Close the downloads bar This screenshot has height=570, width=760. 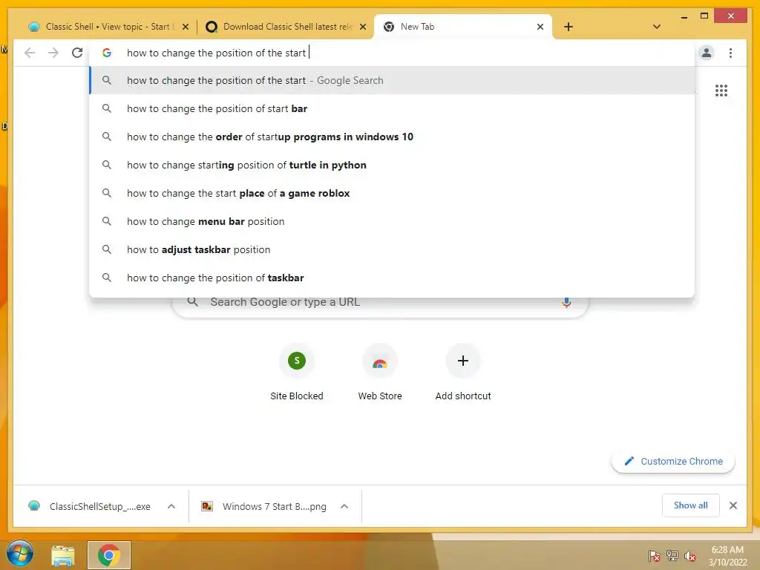pos(733,505)
